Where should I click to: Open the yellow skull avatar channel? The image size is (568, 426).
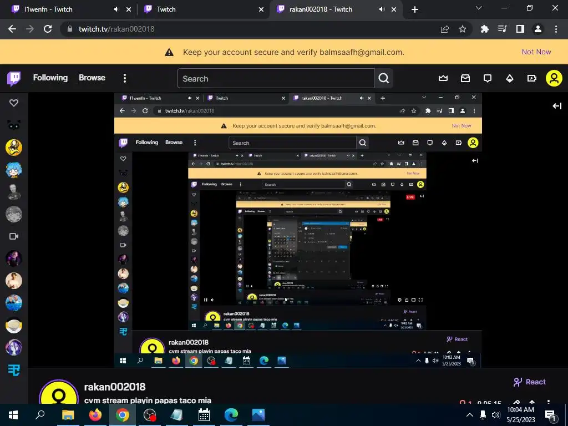(x=14, y=148)
